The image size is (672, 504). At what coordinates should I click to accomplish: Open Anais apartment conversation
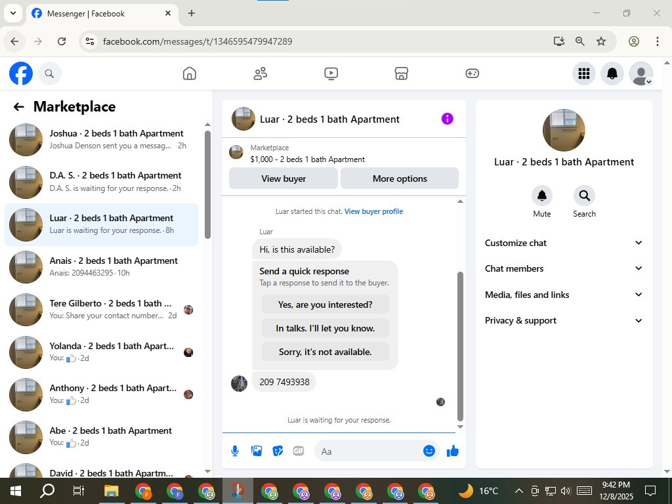(x=101, y=267)
